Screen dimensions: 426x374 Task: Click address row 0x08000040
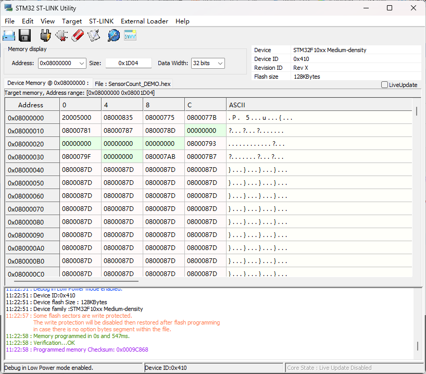click(32, 170)
